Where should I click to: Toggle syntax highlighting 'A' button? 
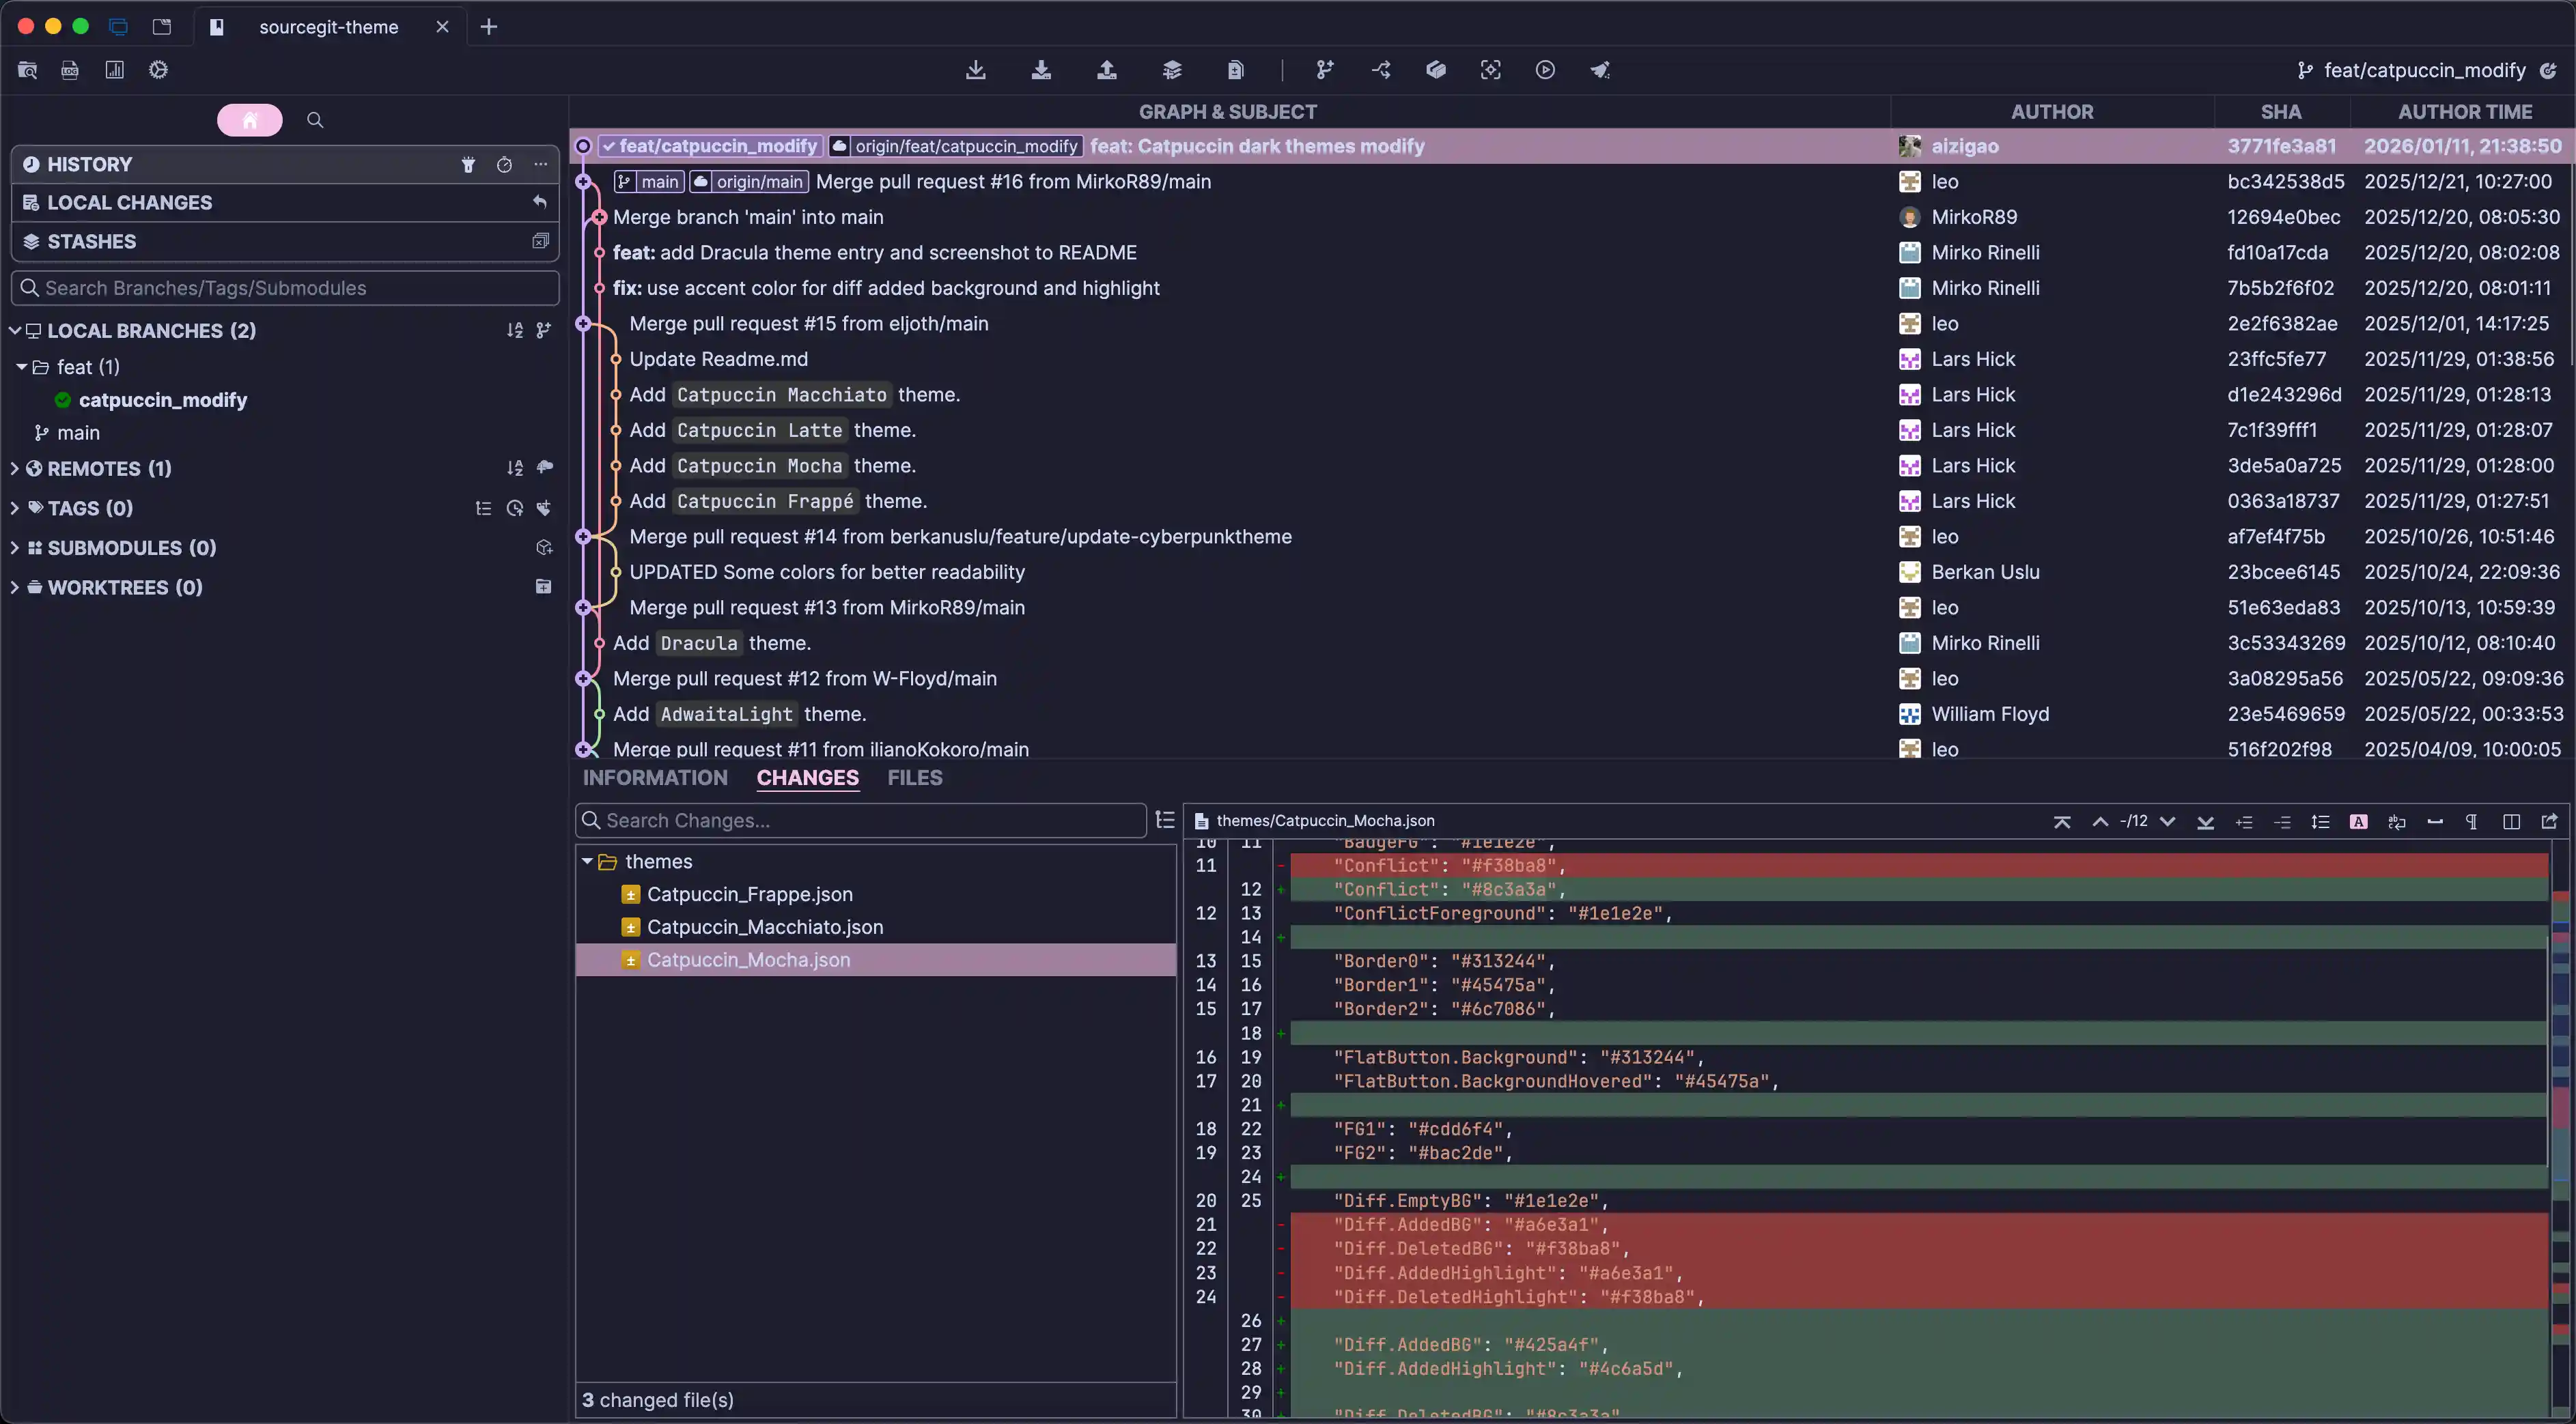pos(2358,821)
